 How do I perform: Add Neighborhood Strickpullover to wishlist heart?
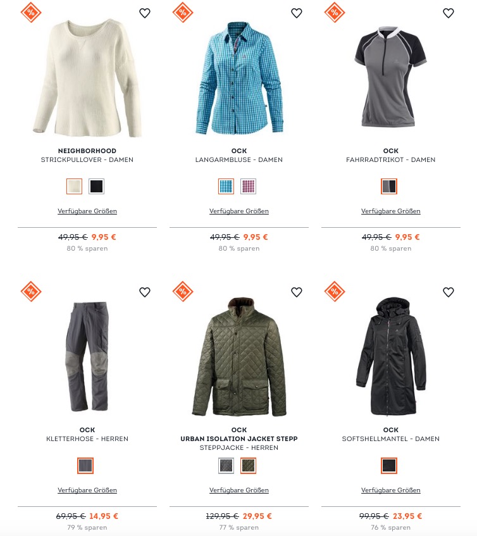(144, 13)
